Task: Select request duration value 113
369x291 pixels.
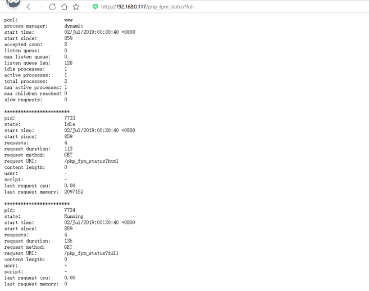Action: point(69,149)
